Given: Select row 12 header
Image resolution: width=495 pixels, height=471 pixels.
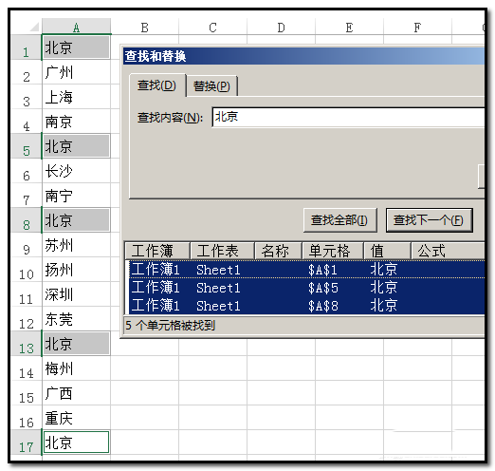Looking at the screenshot, I should click(x=27, y=319).
